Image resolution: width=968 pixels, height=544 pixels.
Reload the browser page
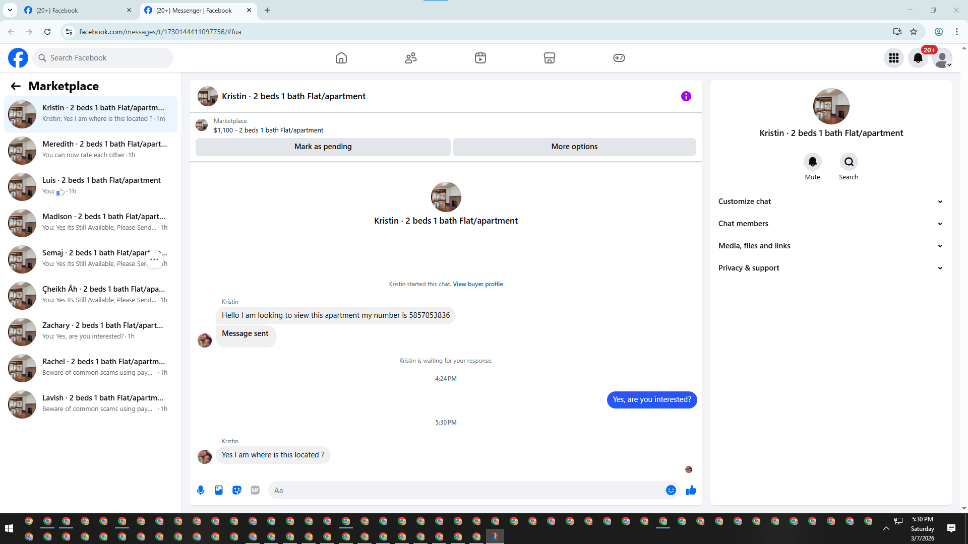click(47, 32)
